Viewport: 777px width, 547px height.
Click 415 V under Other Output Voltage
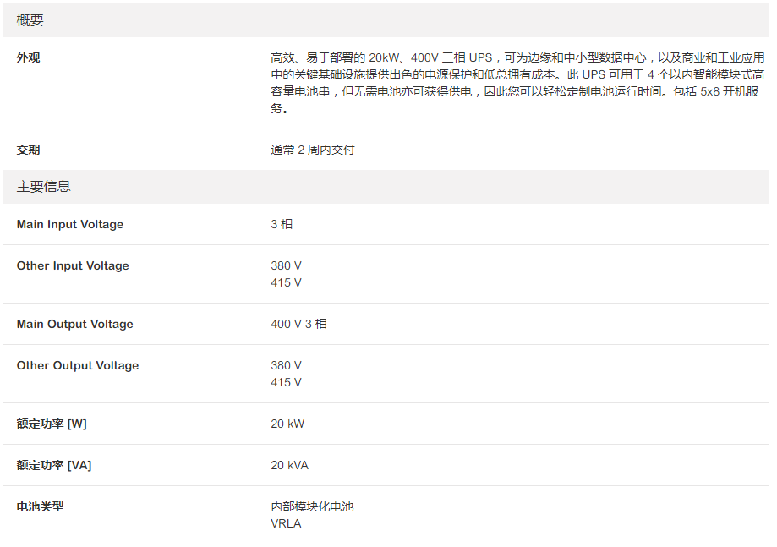click(x=286, y=382)
